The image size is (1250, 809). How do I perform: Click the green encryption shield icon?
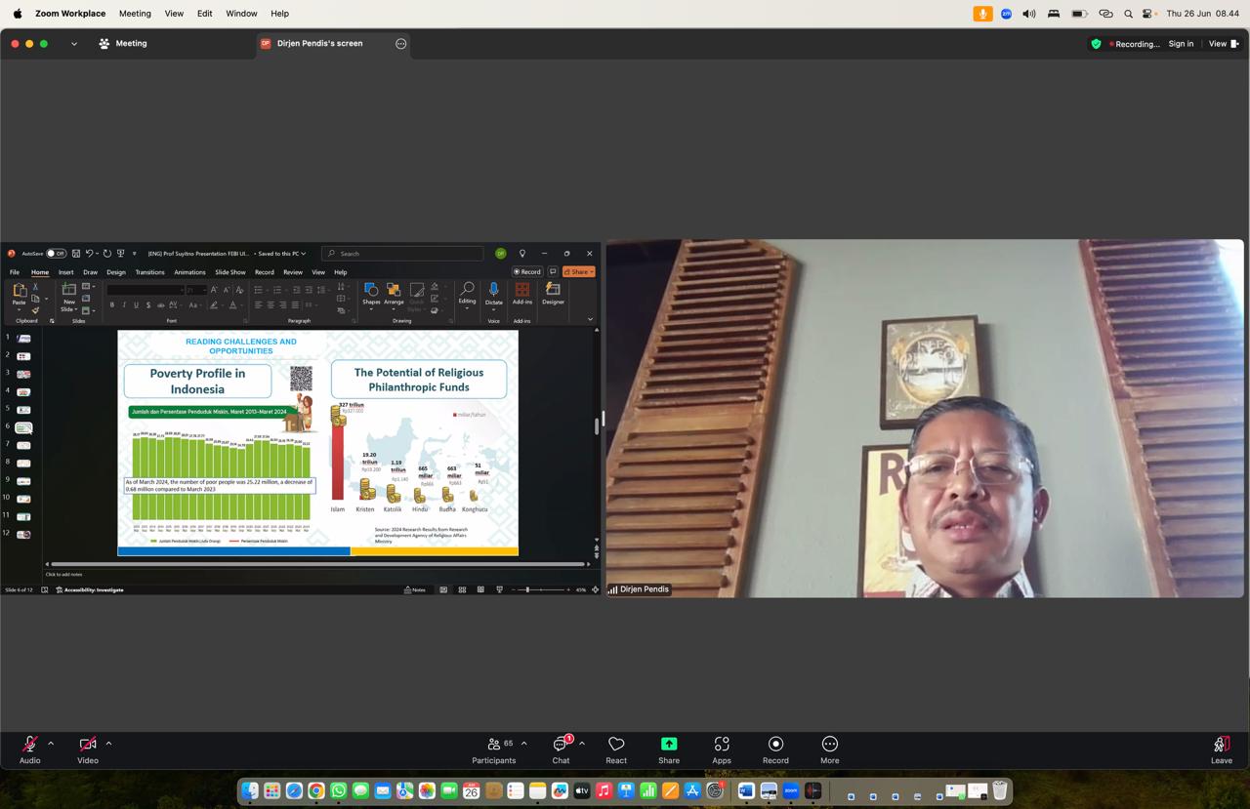[1096, 44]
